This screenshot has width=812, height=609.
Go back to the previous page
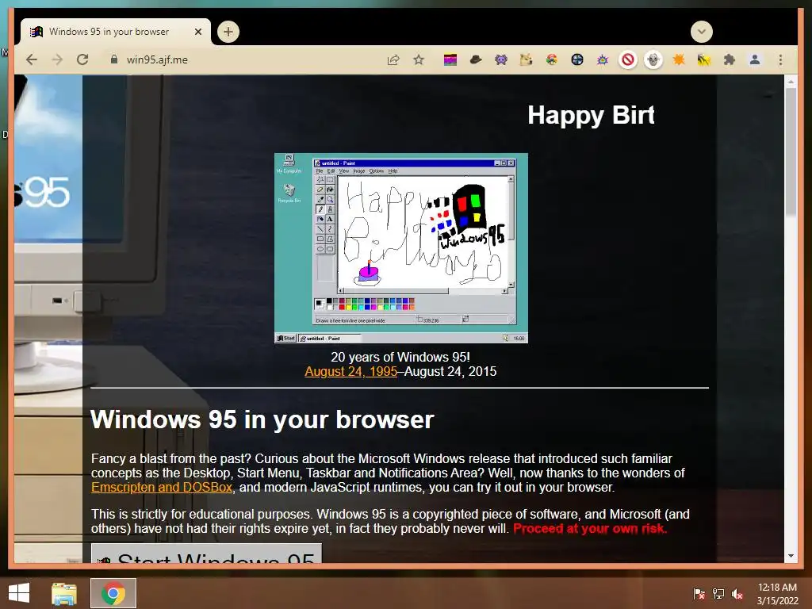tap(32, 59)
